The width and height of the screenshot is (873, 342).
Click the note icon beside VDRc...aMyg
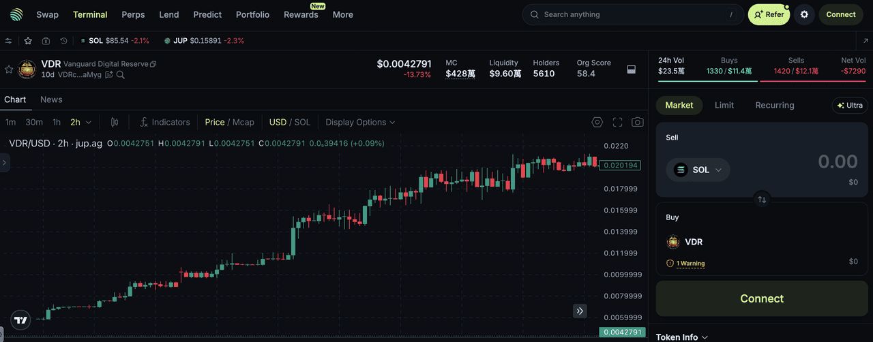click(108, 75)
